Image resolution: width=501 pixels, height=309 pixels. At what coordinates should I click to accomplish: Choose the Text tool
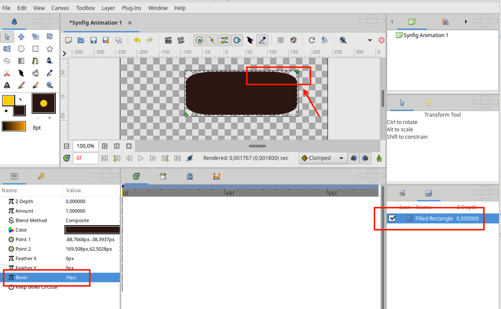point(7,85)
